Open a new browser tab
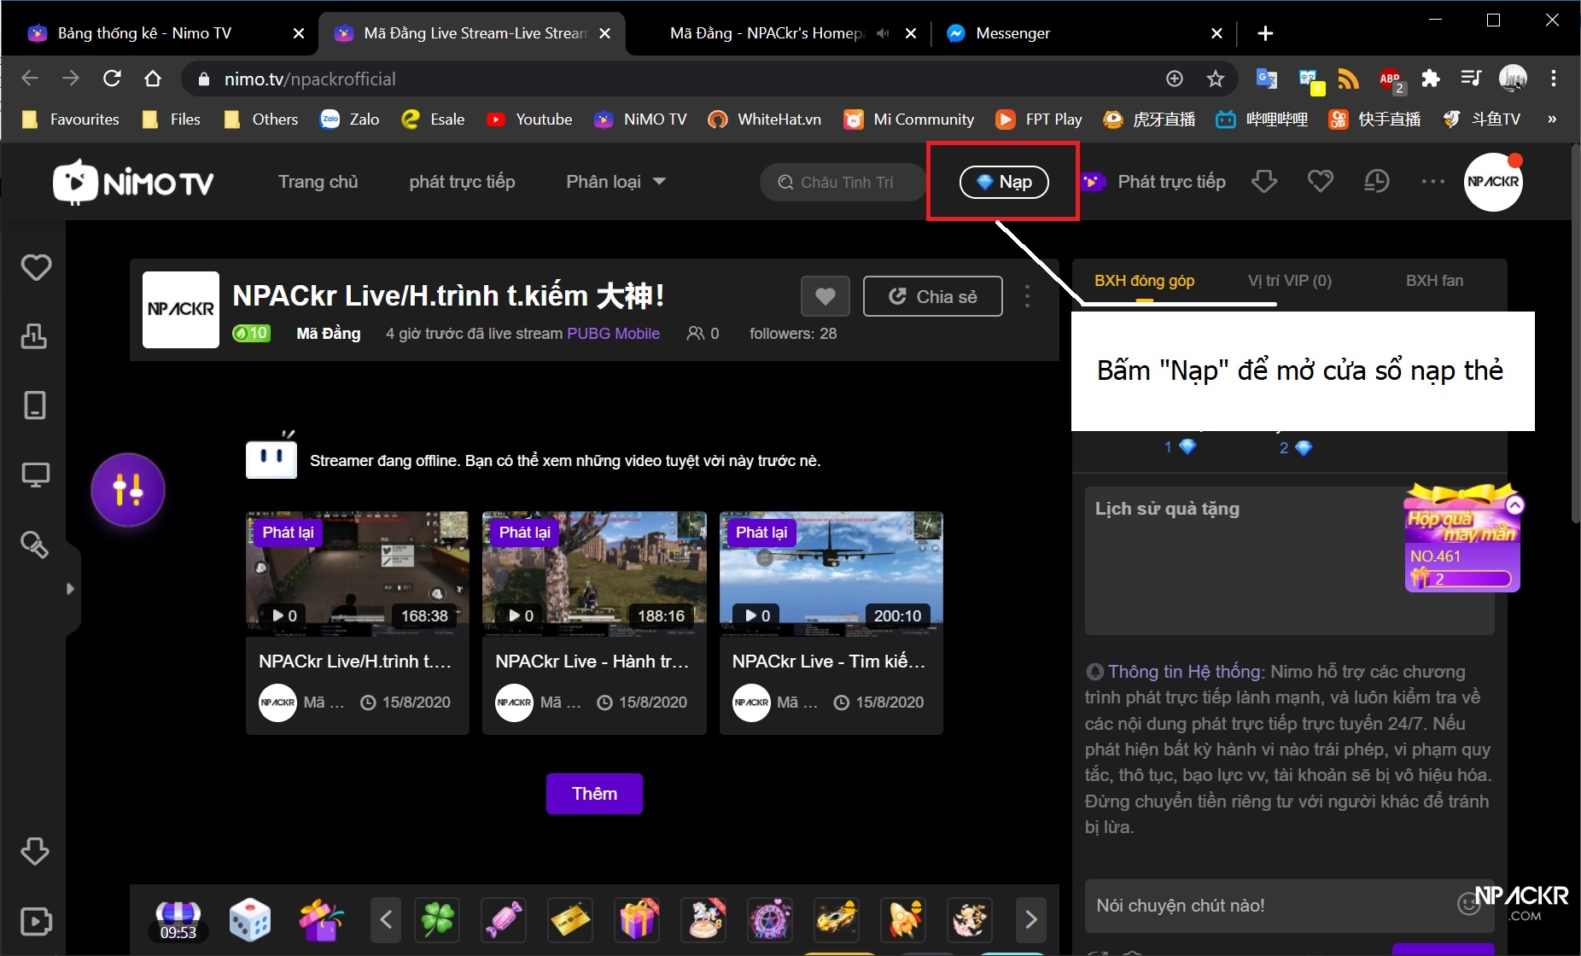Screen dimensions: 1581x956 pyautogui.click(x=1265, y=33)
